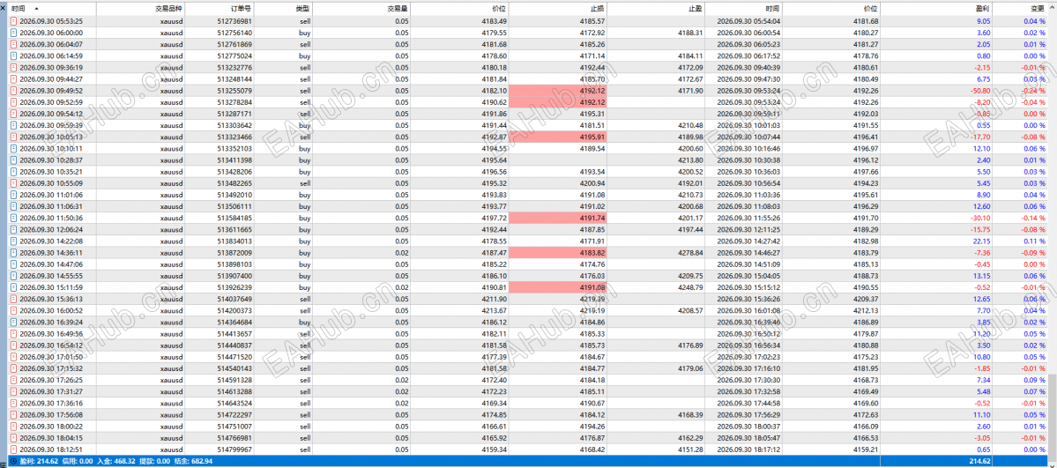The image size is (1057, 468).
Task: Click the loss value -50.80
Action: (981, 91)
